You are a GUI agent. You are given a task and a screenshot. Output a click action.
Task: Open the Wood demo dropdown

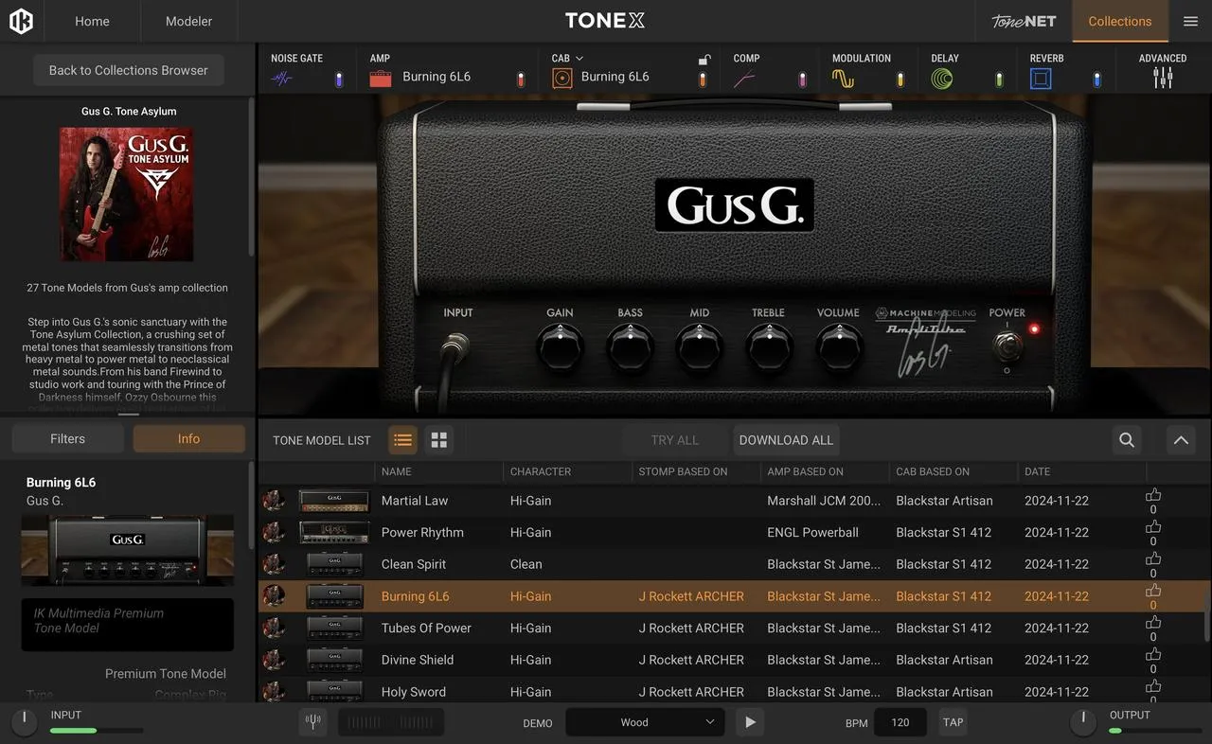click(x=645, y=722)
